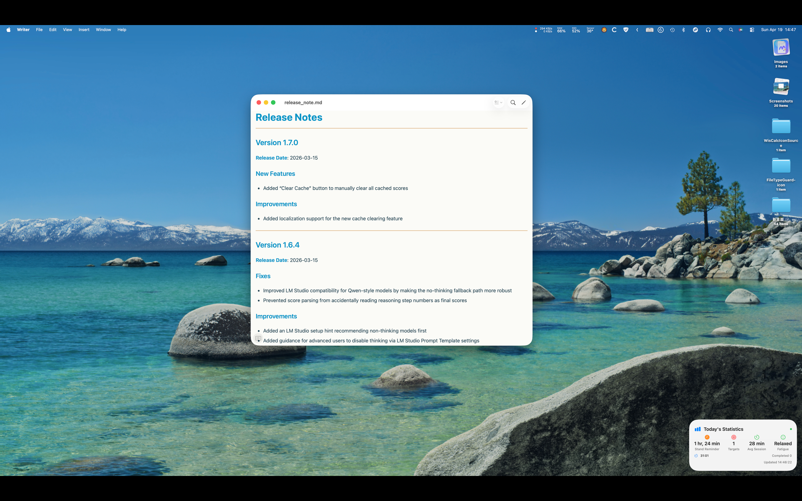
Task: Click Today's Statistics widget title
Action: [723, 429]
